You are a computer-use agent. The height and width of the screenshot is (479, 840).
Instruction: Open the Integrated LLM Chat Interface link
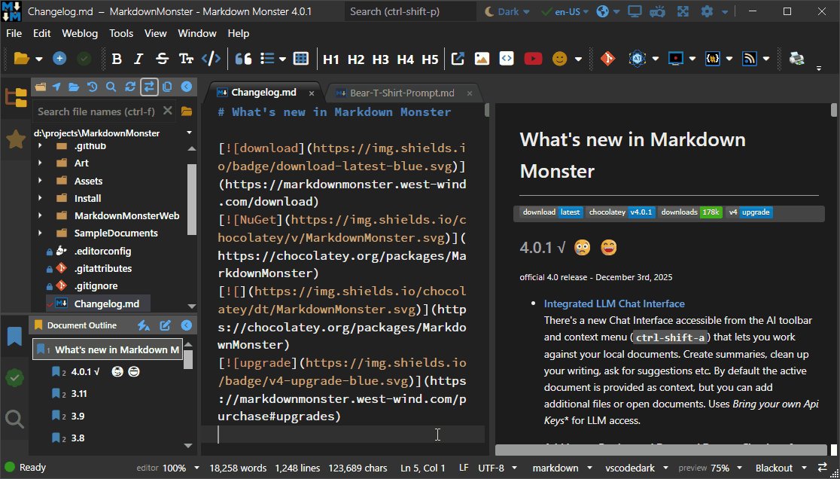click(614, 304)
